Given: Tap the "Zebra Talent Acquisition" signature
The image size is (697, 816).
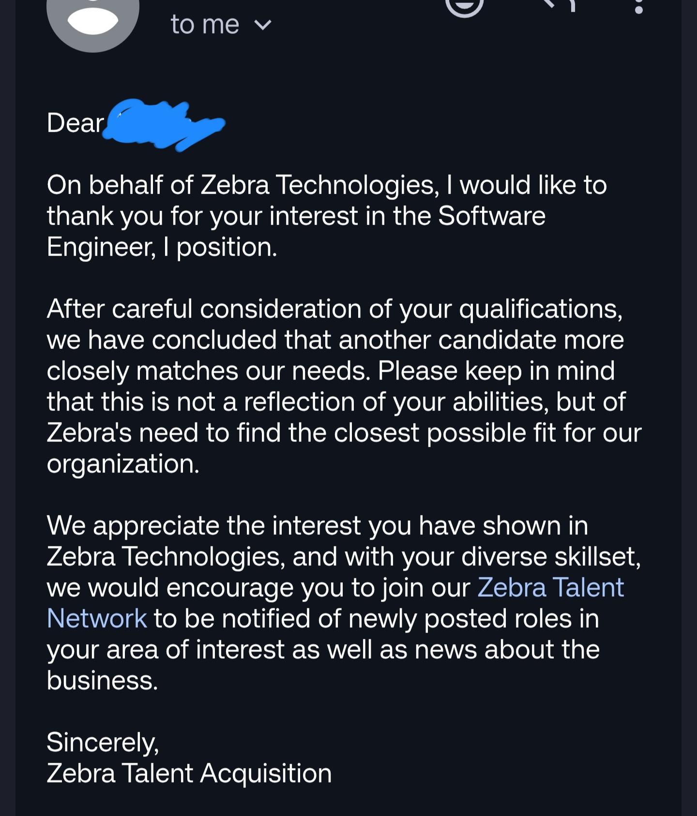Looking at the screenshot, I should 189,773.
